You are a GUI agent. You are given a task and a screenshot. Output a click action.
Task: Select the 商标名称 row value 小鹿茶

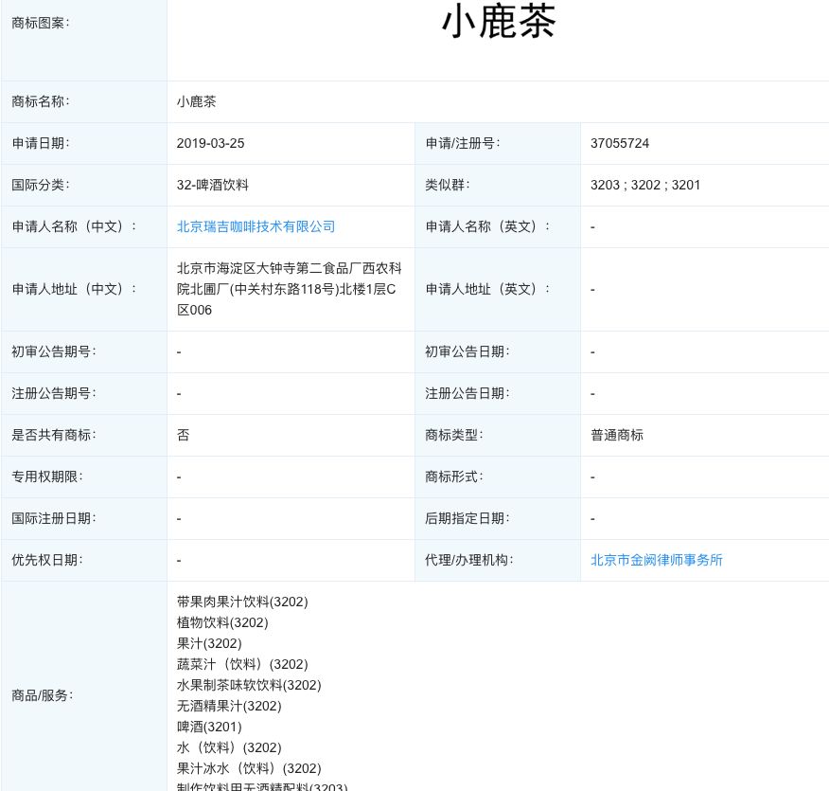coord(196,101)
